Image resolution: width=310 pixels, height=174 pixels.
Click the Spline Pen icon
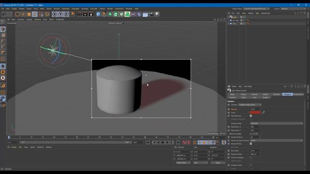point(104,14)
